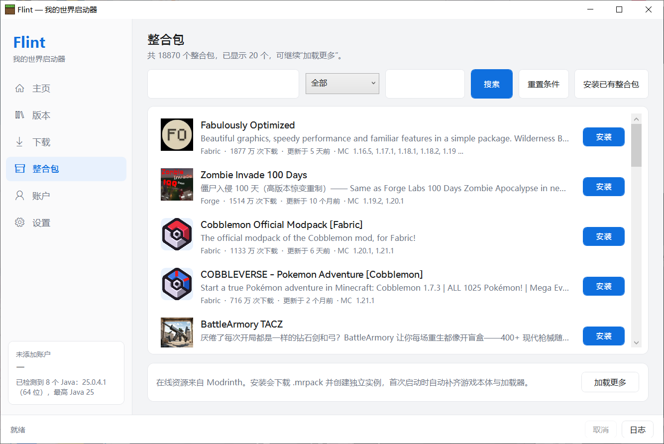Go to the 主页 page
The image size is (664, 444).
pyautogui.click(x=66, y=89)
